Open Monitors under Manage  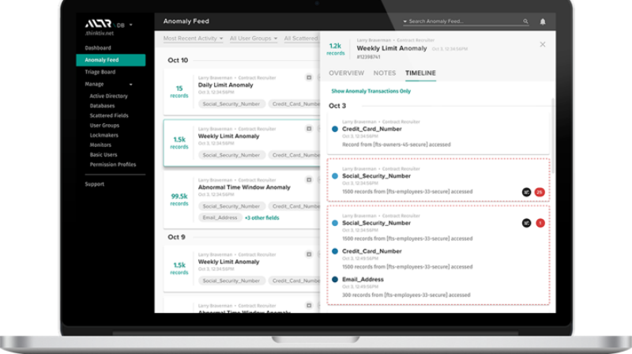click(100, 145)
